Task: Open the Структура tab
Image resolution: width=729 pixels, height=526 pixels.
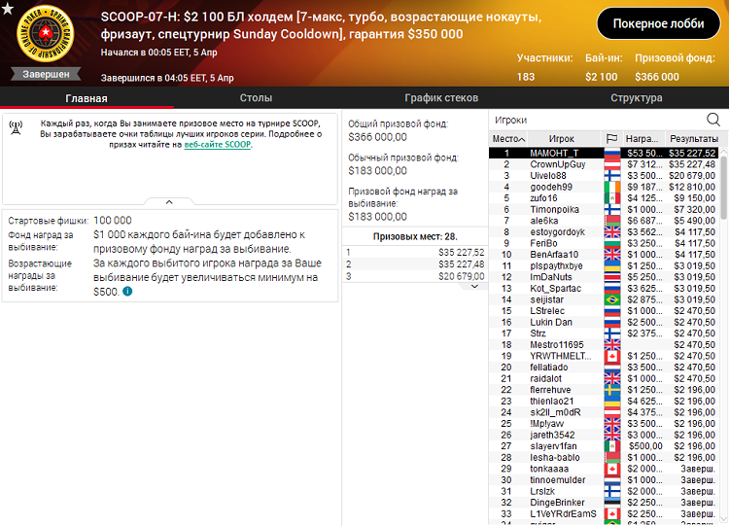Action: point(636,98)
